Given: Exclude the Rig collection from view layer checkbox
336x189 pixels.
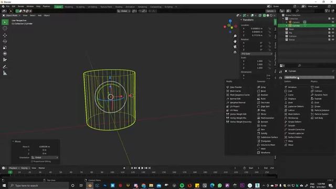Looking at the screenshot, I should pos(329,33).
